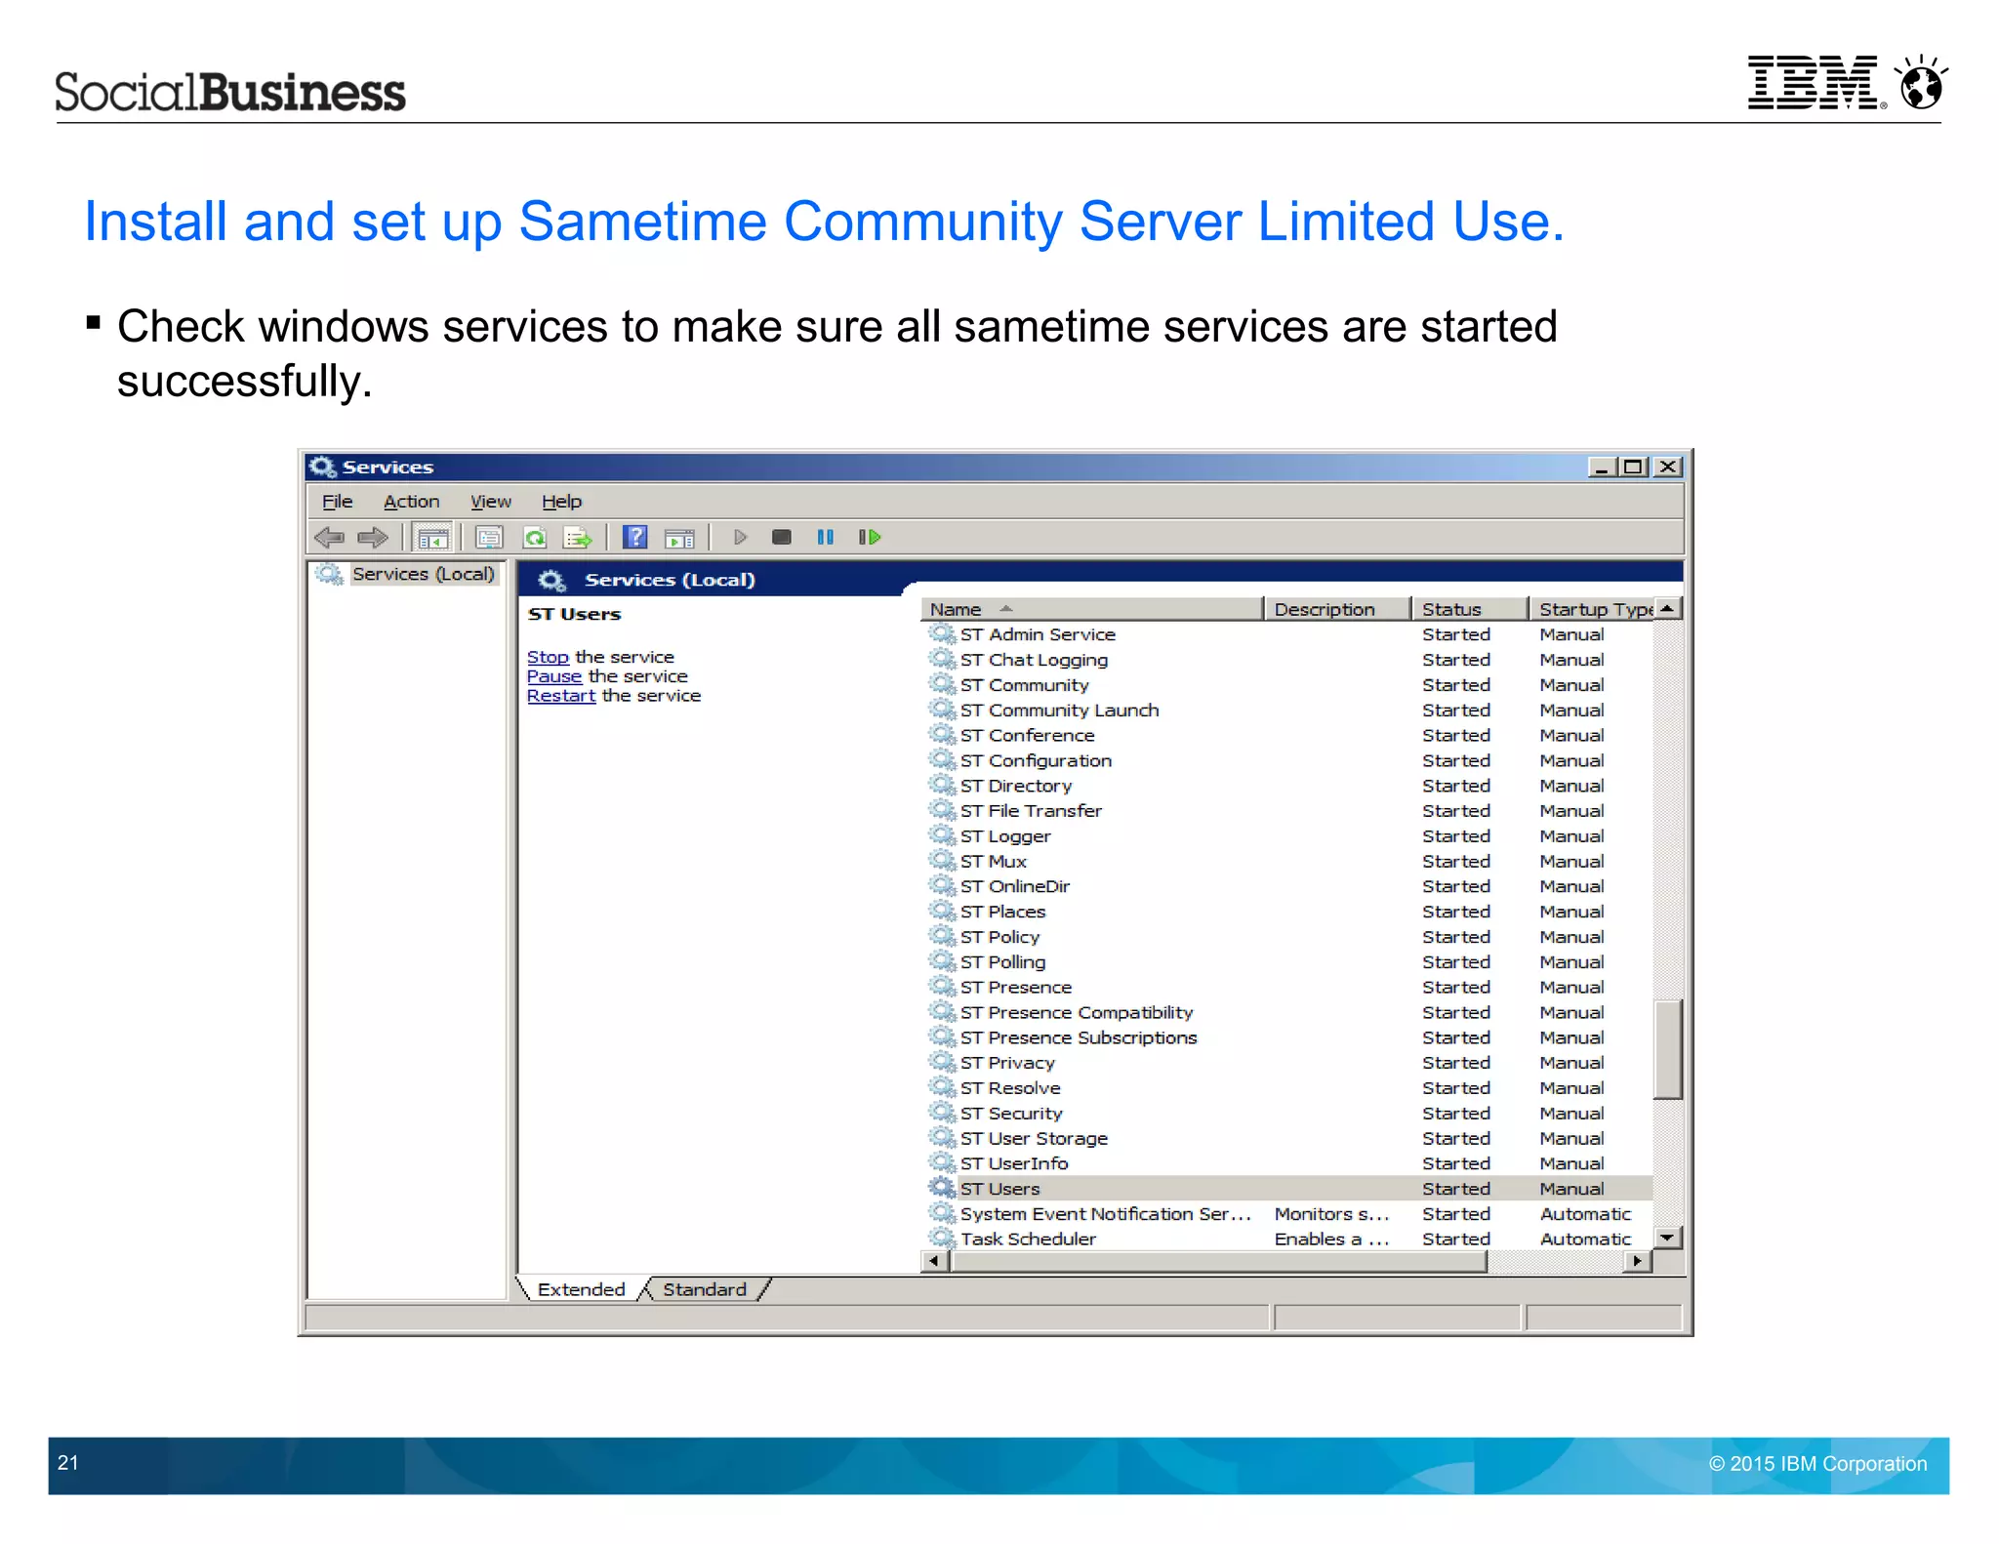Screen dimensions: 1999x1544
Task: Select the ST Privacy service row
Action: tap(1286, 1063)
